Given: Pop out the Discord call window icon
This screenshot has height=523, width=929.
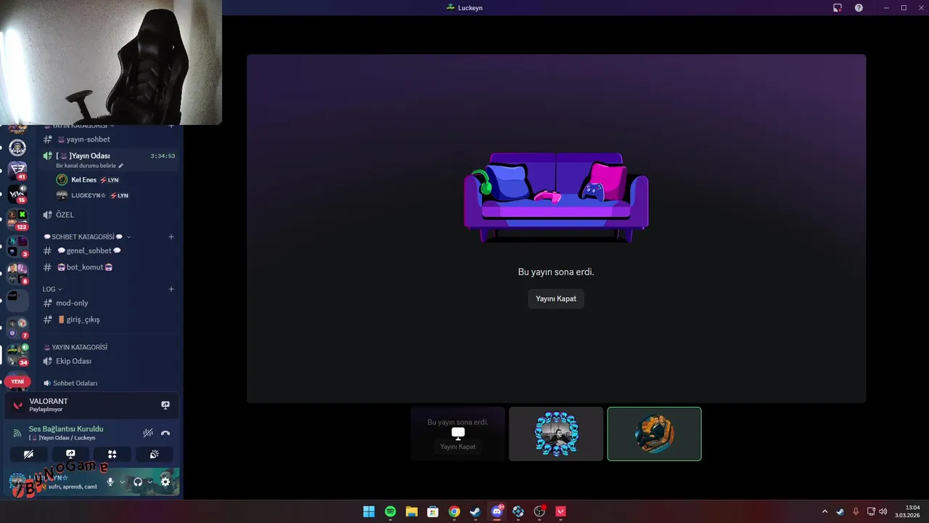Looking at the screenshot, I should 838,7.
